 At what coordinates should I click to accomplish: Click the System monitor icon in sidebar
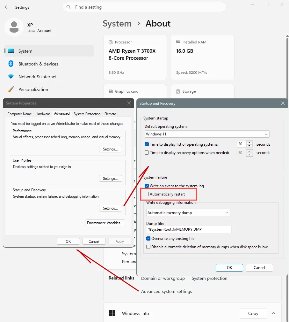pos(11,51)
